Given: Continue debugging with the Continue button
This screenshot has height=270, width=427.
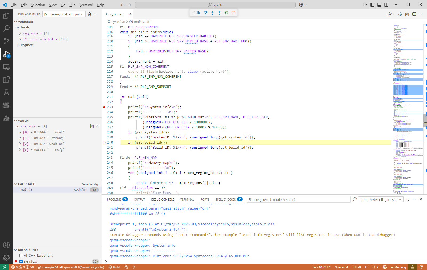Looking at the screenshot, I should coord(199,13).
